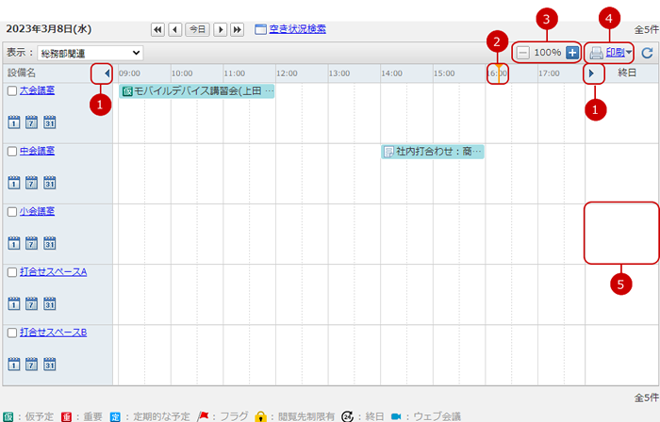Screen dimensions: 660x422
Task: Open the 社内打合わせ schedule entry
Action: coord(433,152)
